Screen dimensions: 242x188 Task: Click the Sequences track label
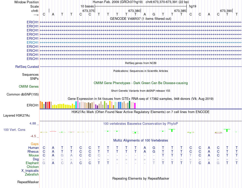point(30,74)
